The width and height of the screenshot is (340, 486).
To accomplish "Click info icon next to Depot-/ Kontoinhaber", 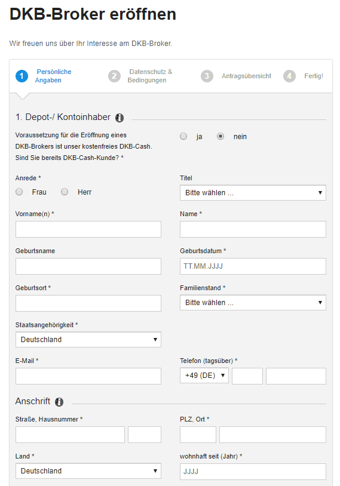I will click(x=120, y=118).
